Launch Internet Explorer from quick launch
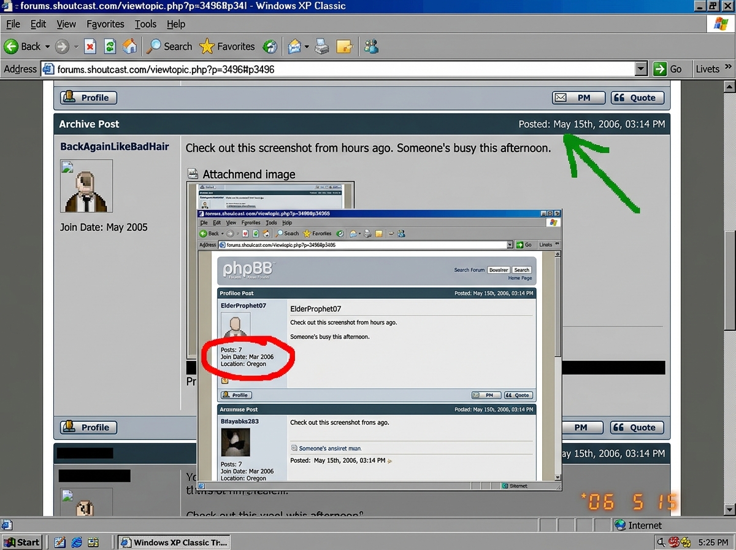 tap(77, 542)
